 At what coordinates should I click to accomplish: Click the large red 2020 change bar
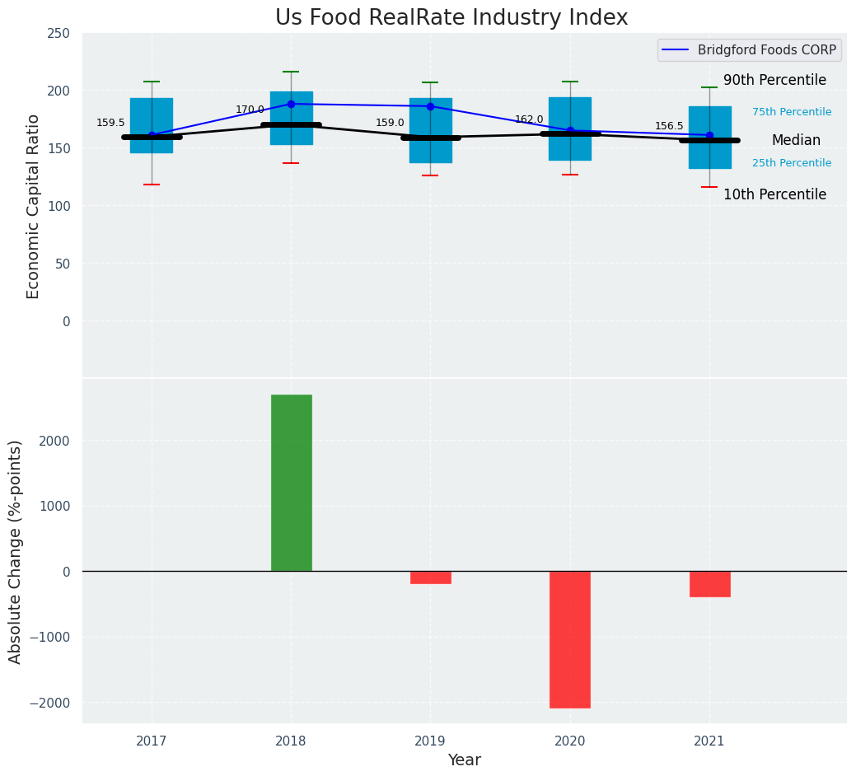coord(569,639)
